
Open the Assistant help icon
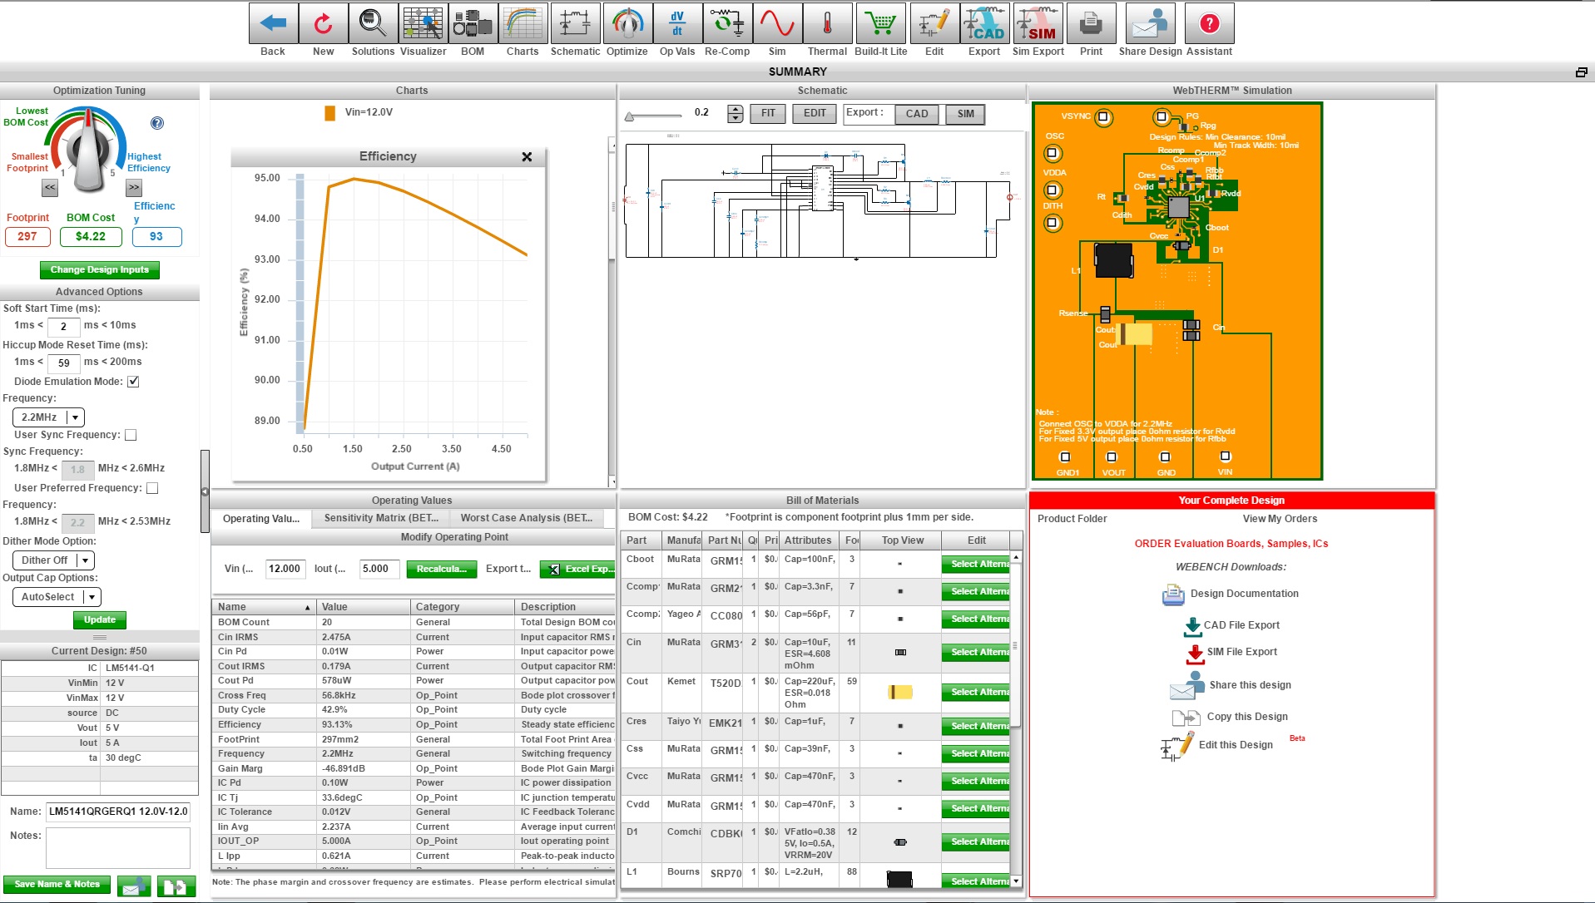point(1209,23)
